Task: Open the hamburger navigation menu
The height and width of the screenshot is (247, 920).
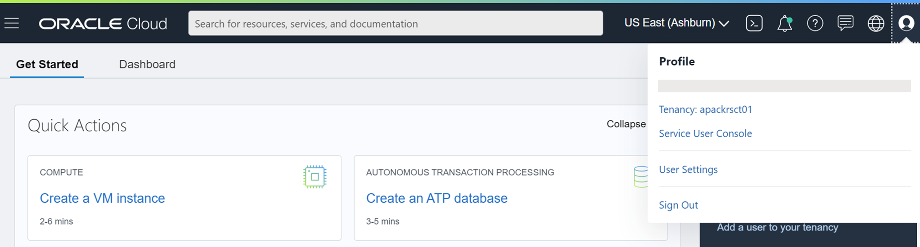Action: (x=12, y=23)
